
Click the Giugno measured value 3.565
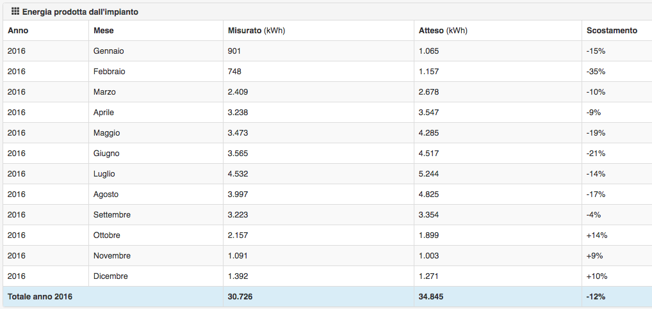(x=238, y=153)
